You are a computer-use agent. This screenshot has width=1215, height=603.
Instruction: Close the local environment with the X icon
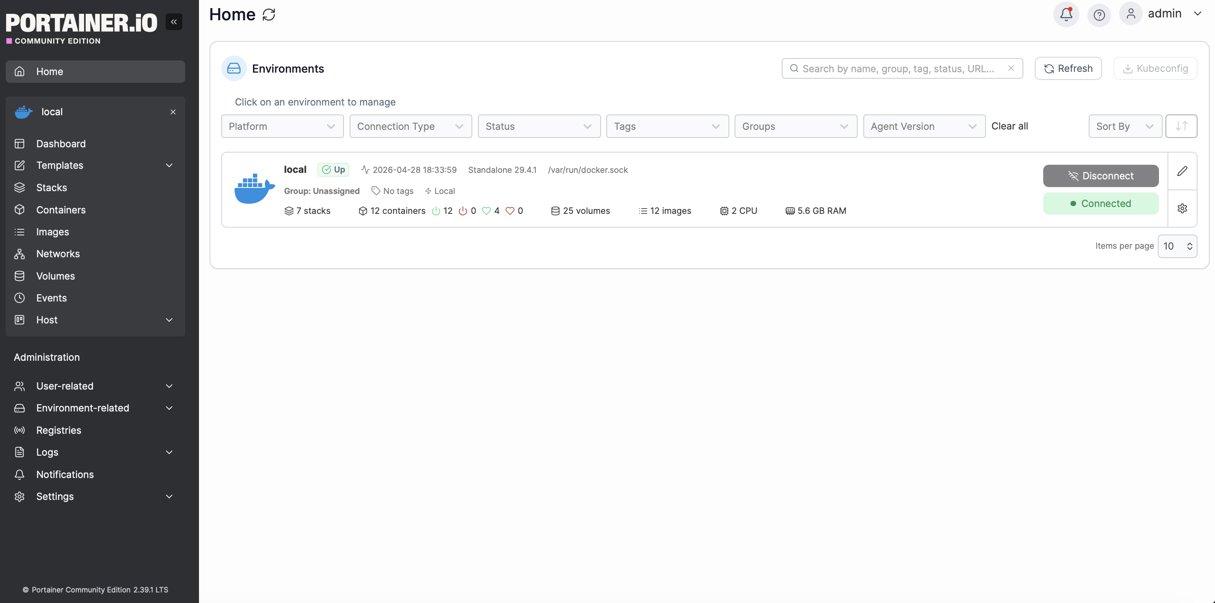pos(173,112)
